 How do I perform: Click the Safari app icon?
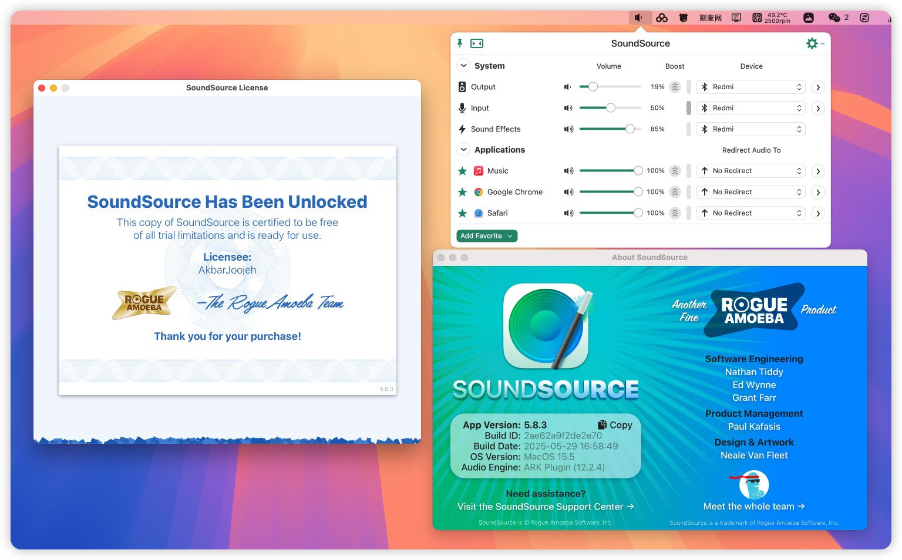pyautogui.click(x=479, y=213)
